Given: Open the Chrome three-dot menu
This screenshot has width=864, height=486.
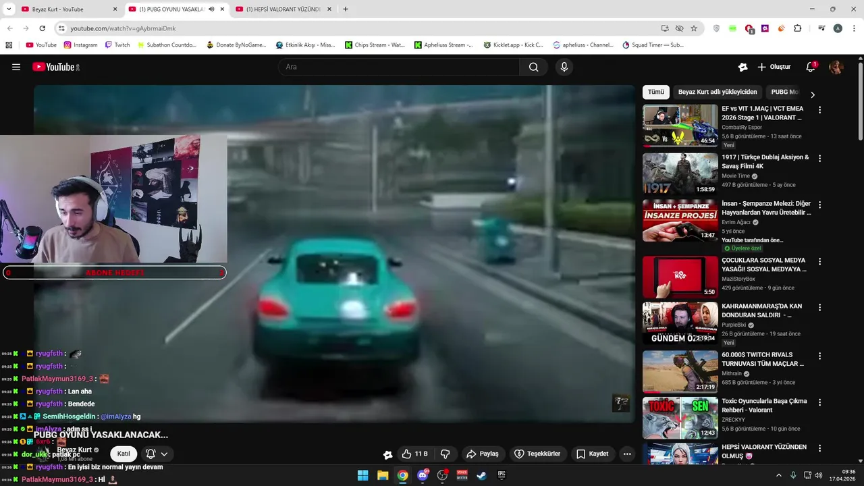Looking at the screenshot, I should coord(853,28).
